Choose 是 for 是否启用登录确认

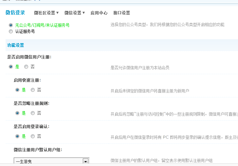(17, 136)
